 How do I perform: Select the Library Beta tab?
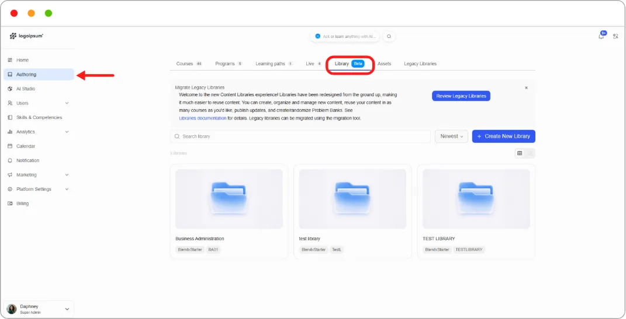[x=350, y=64]
